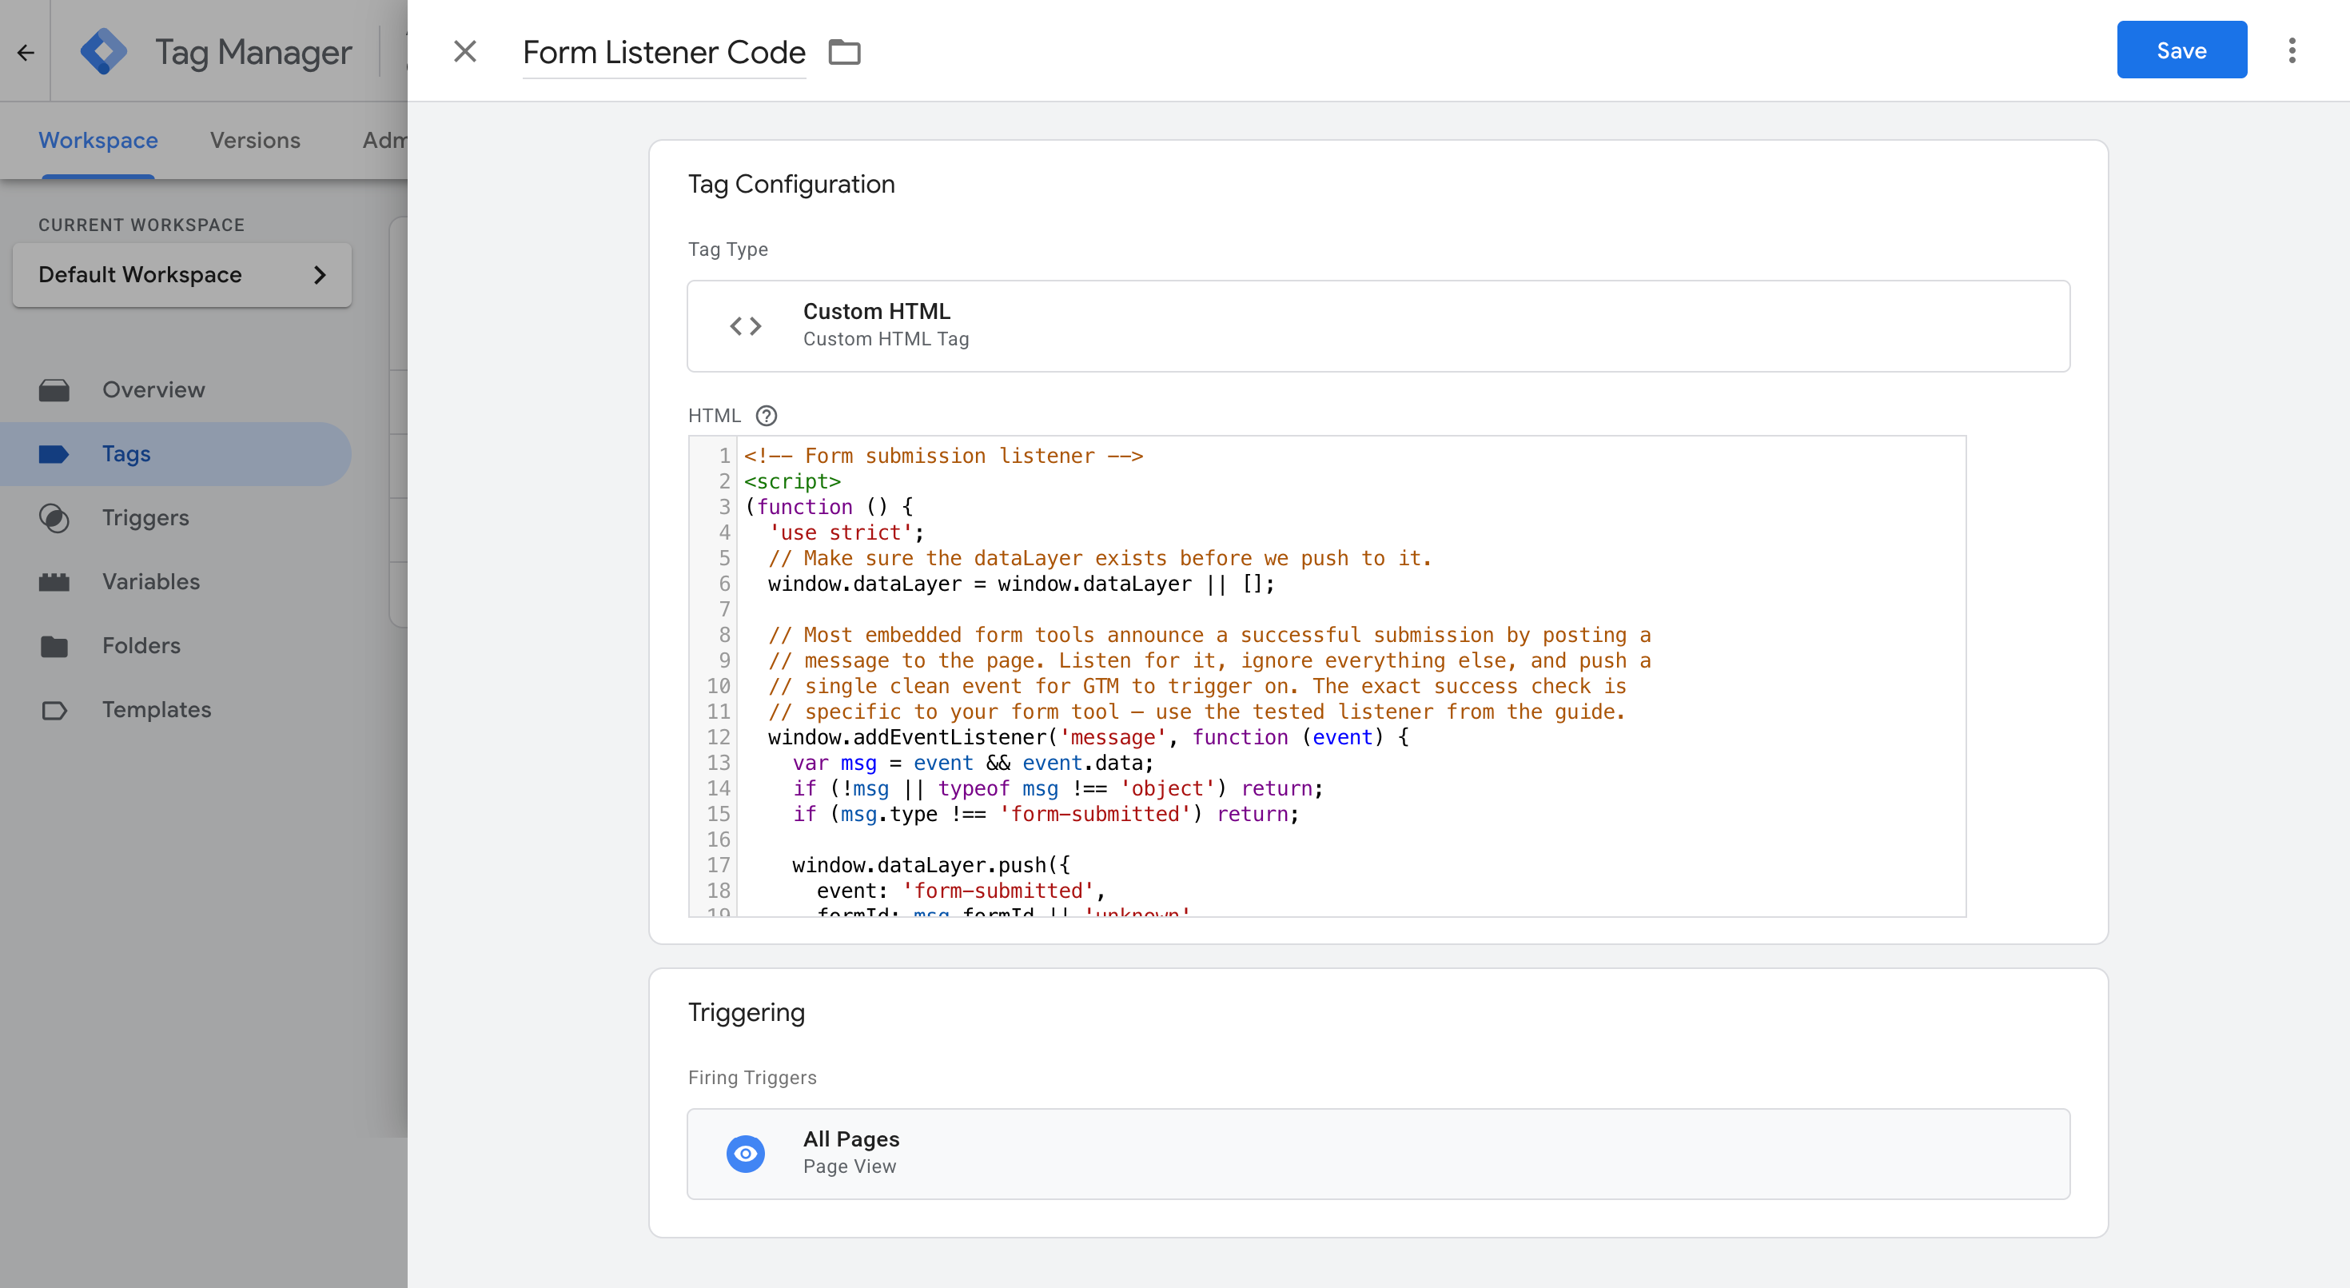The height and width of the screenshot is (1288, 2350).
Task: Click the opening script tag line
Action: (792, 481)
